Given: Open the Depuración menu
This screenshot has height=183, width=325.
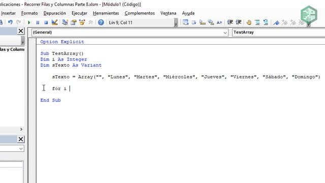Looking at the screenshot, I should tap(55, 13).
